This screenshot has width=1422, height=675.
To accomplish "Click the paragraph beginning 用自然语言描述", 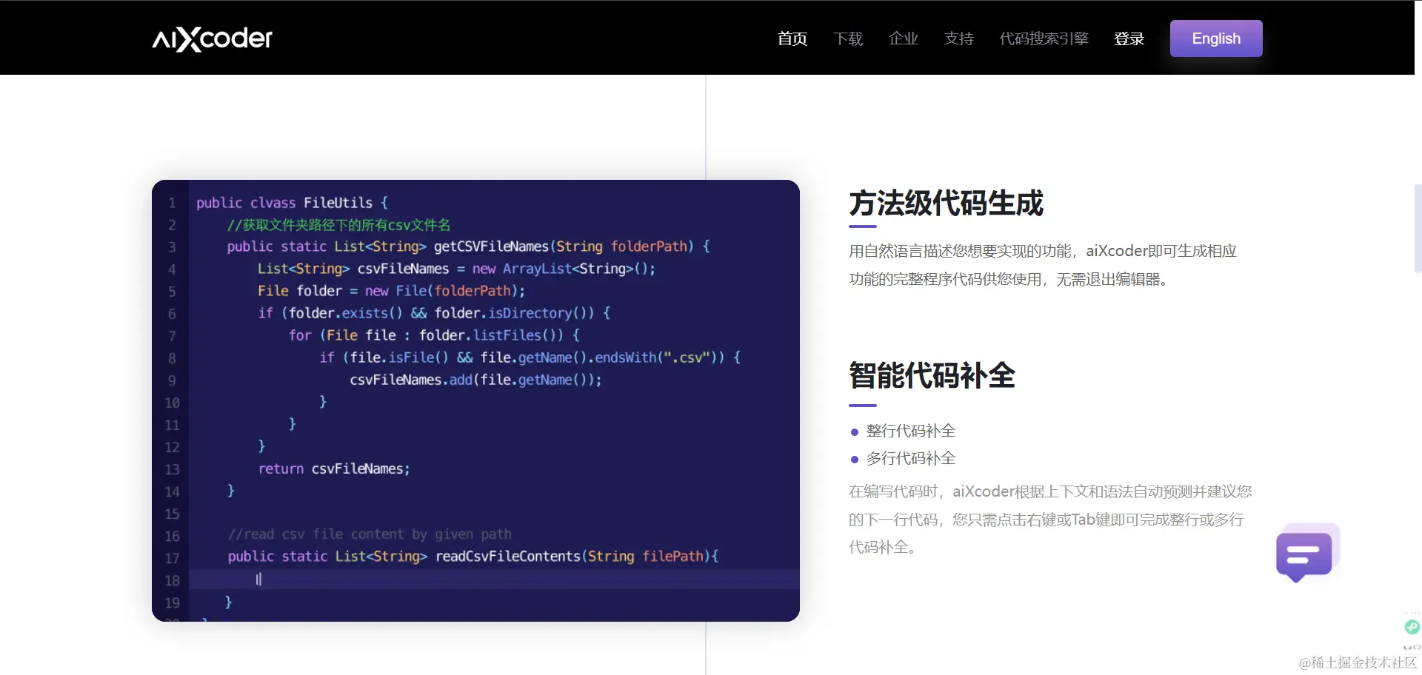I will click(x=1043, y=265).
